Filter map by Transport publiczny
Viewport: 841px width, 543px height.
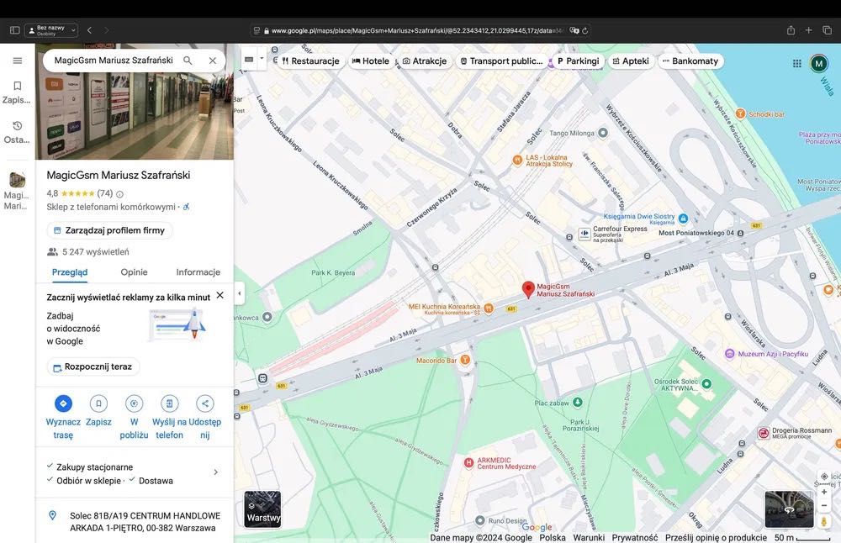(x=501, y=61)
